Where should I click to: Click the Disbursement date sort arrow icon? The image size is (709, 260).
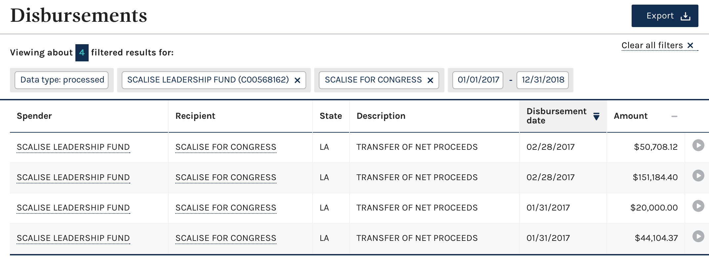click(596, 116)
